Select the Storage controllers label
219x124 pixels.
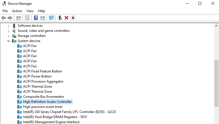[32, 36]
